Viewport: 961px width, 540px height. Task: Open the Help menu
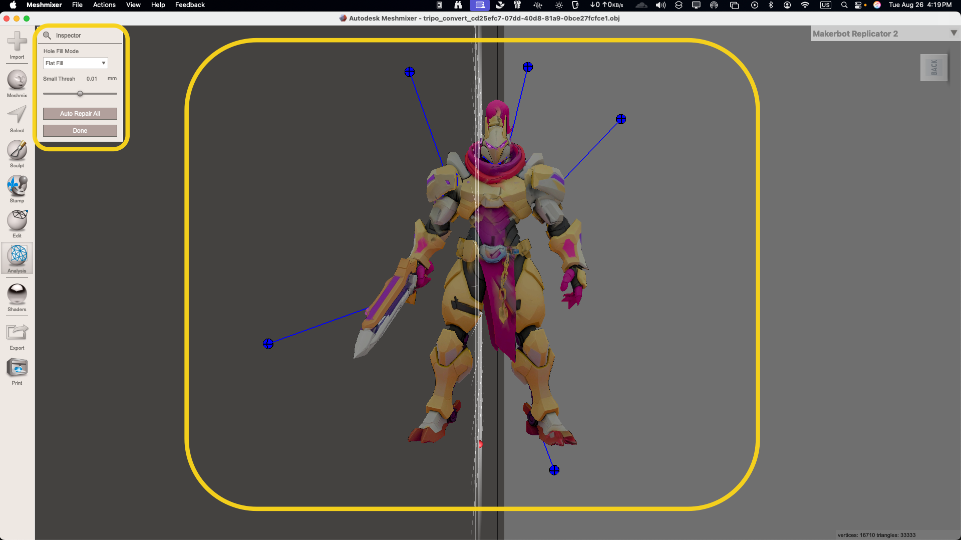pyautogui.click(x=158, y=5)
